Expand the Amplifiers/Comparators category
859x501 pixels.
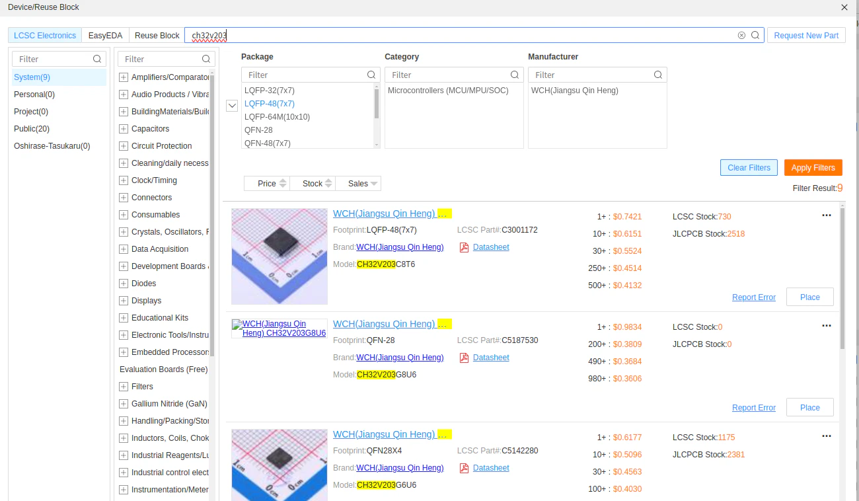pos(124,77)
